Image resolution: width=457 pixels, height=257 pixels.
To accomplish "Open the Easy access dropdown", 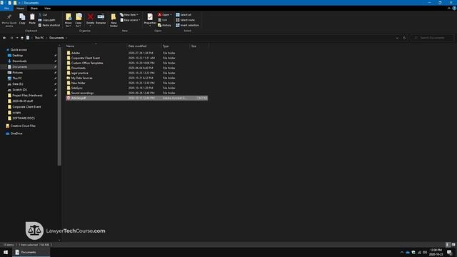I will [x=130, y=20].
